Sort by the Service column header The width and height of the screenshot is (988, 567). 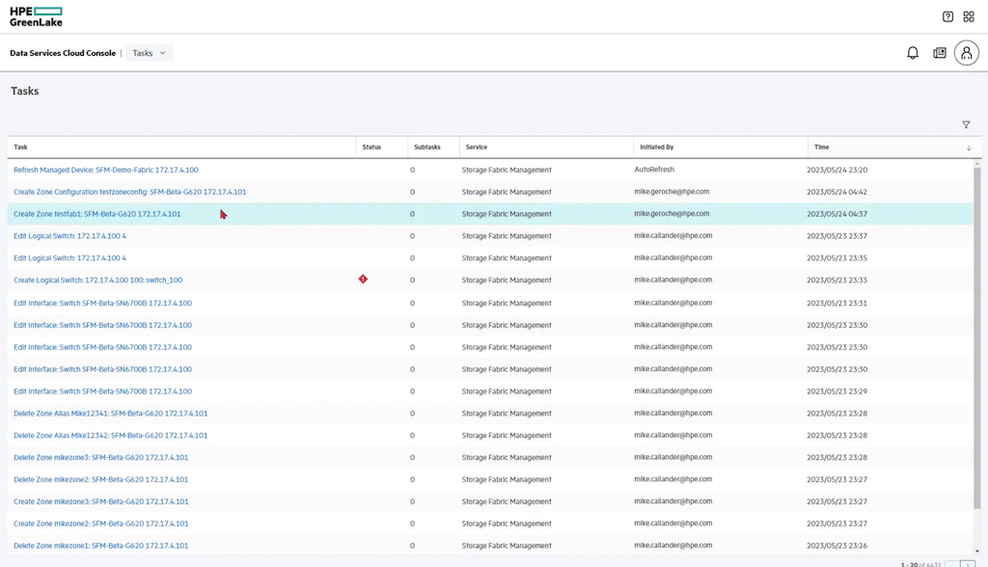[x=477, y=147]
